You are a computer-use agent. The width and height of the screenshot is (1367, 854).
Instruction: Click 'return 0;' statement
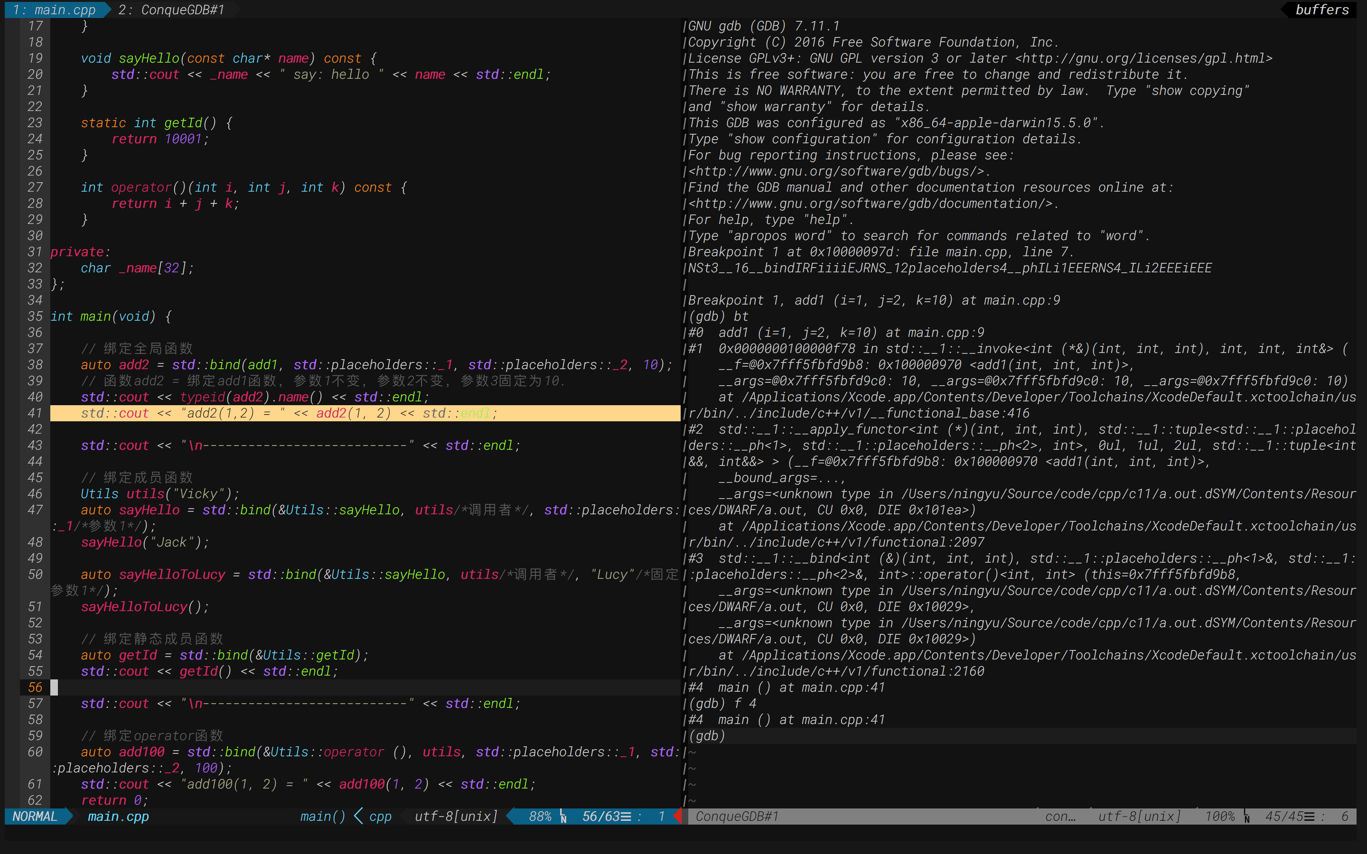tap(114, 800)
